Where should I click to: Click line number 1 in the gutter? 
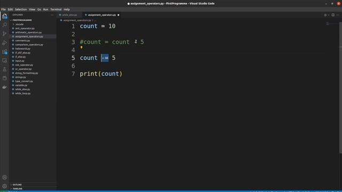(73, 26)
